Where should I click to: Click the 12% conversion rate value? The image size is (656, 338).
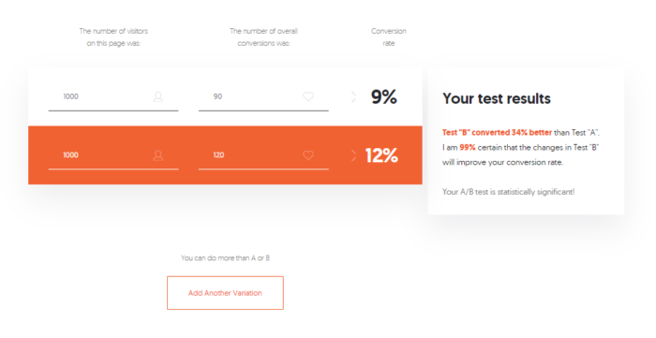(381, 155)
